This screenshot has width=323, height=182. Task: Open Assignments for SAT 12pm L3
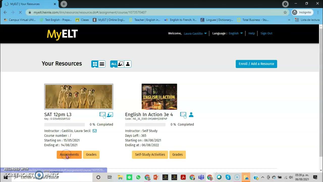(x=69, y=154)
